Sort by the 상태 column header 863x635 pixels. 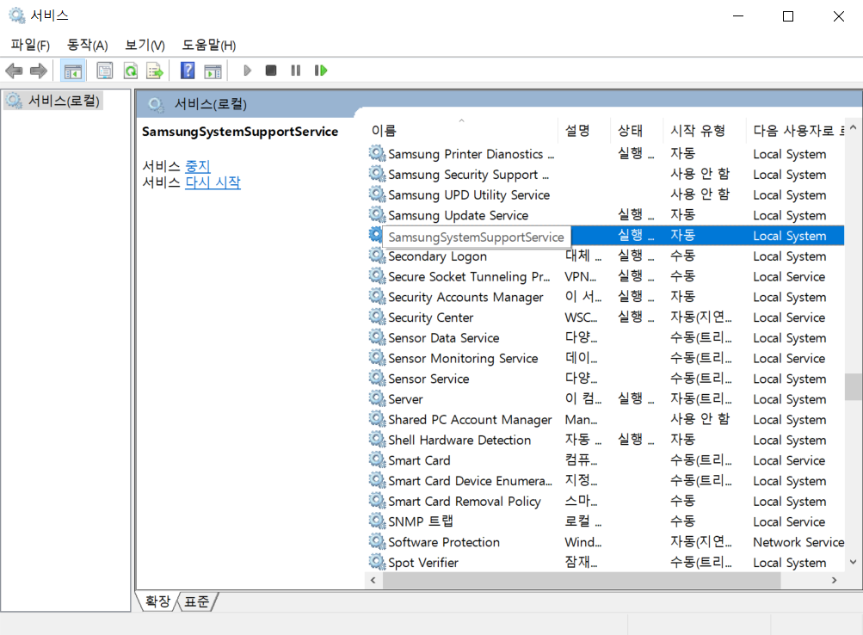[x=637, y=131]
